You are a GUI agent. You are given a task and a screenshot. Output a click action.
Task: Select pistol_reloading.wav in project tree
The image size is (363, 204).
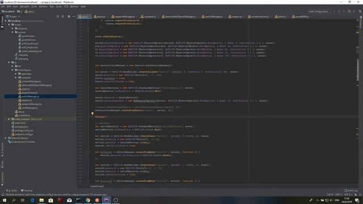[x=32, y=51]
